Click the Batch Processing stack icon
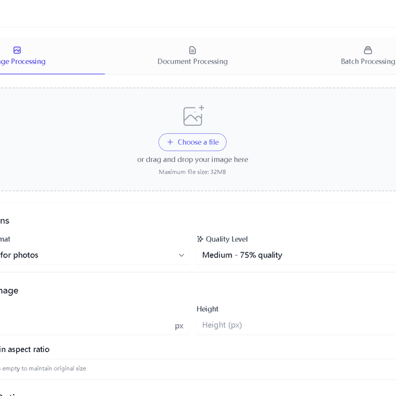The image size is (396, 396). (368, 50)
